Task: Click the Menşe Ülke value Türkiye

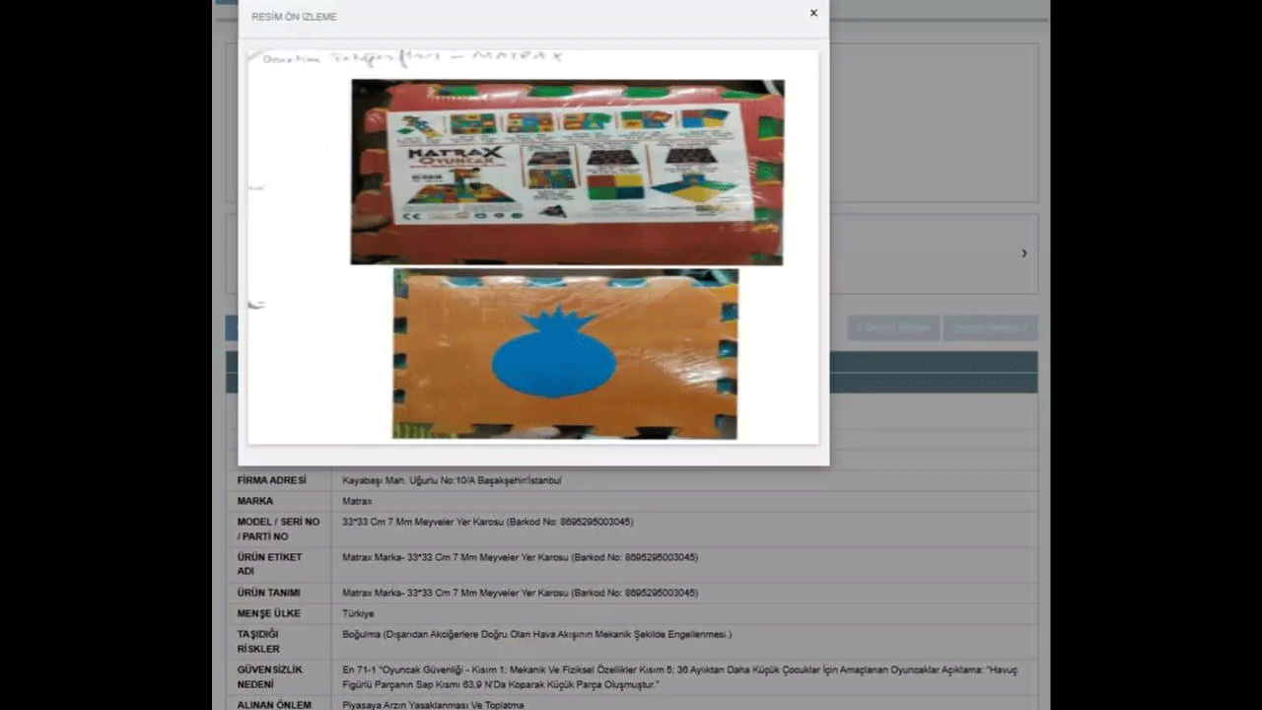Action: point(358,613)
